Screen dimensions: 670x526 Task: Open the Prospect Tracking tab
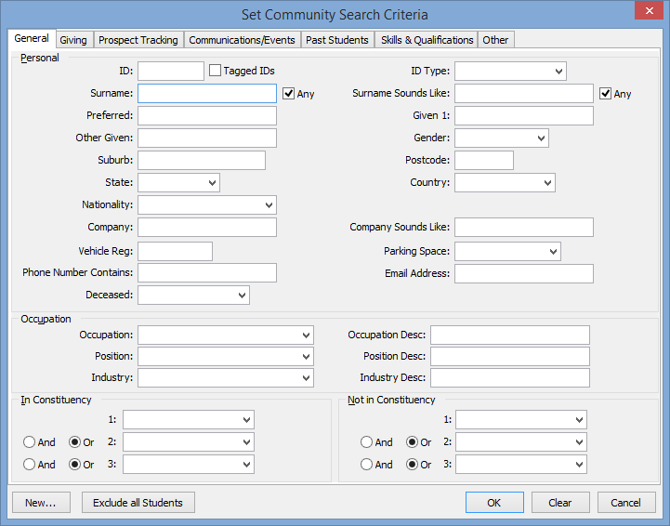click(138, 40)
